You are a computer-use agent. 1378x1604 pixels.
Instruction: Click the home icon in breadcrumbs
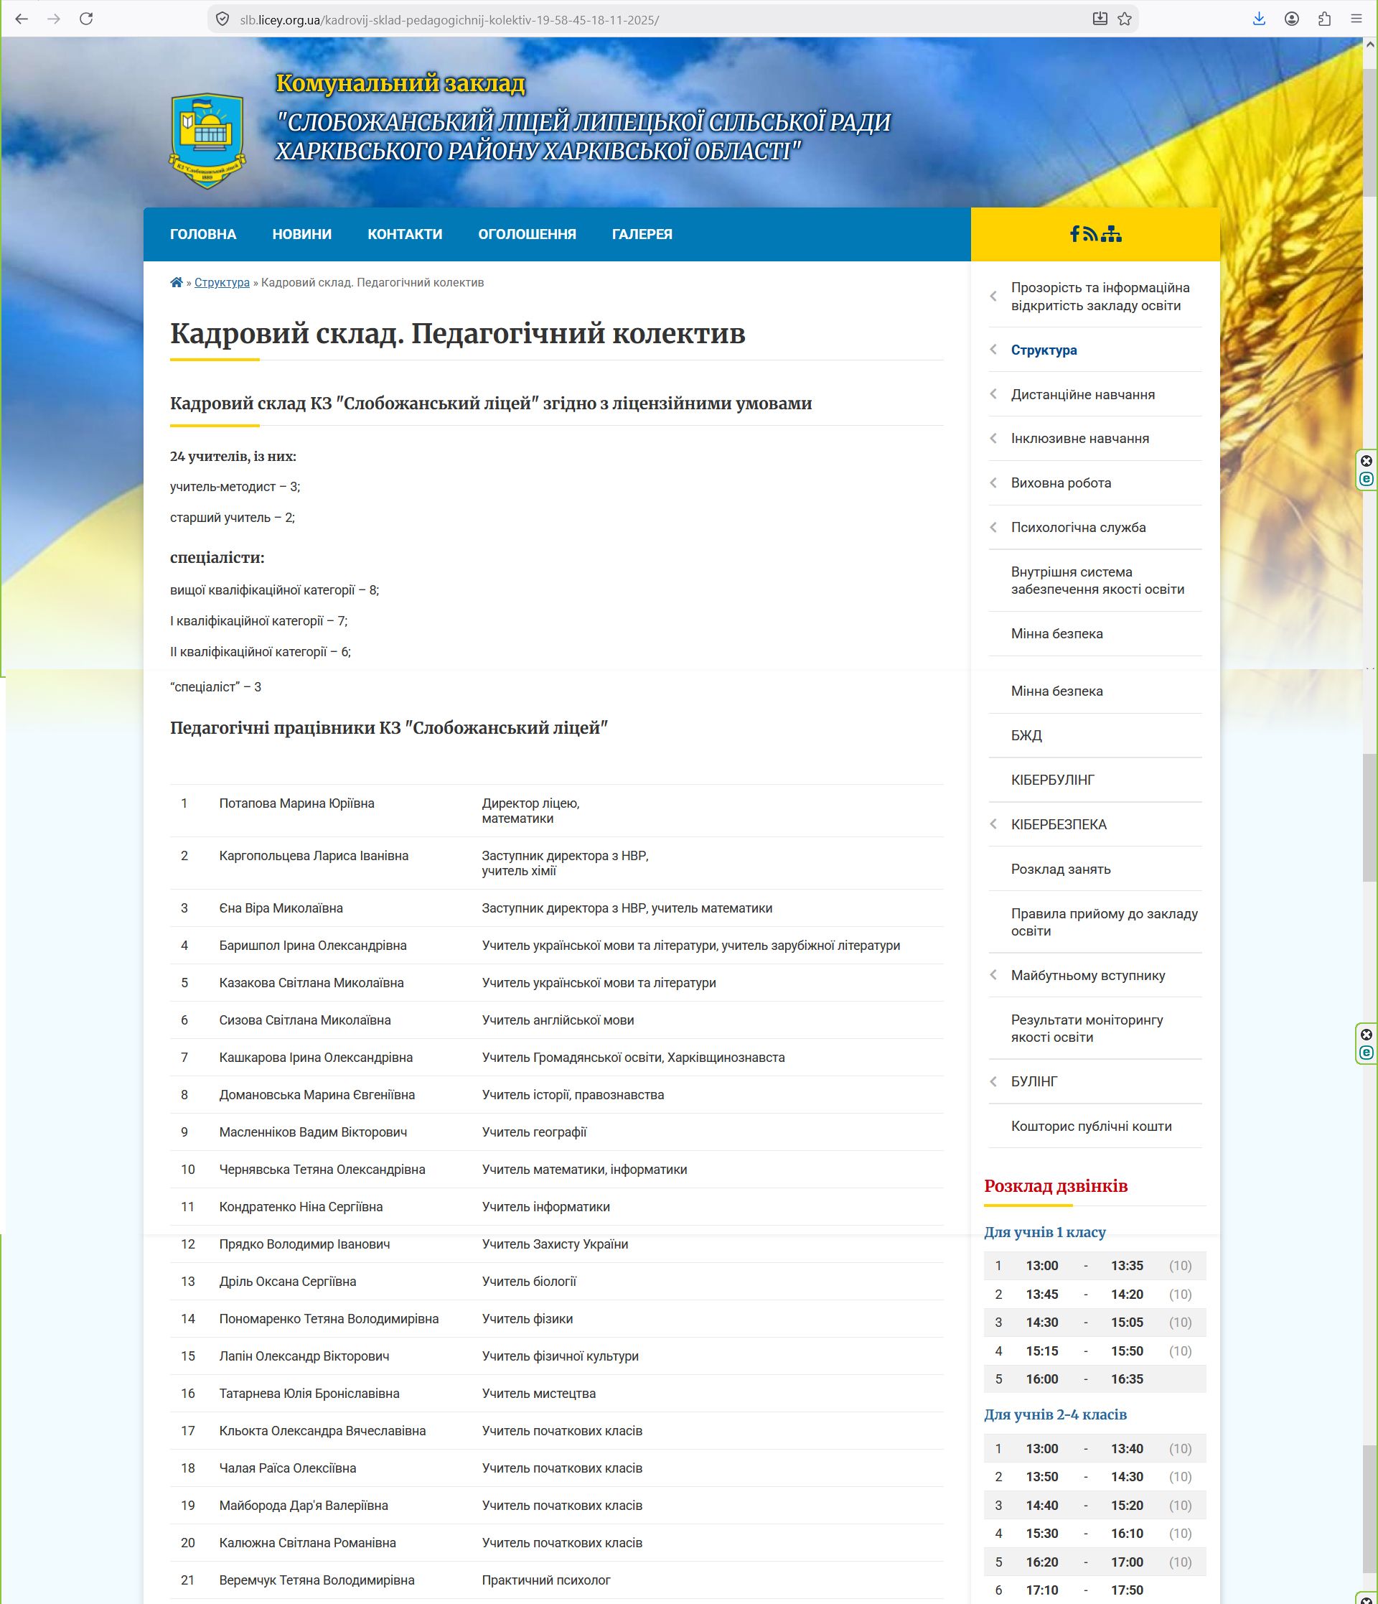(177, 283)
